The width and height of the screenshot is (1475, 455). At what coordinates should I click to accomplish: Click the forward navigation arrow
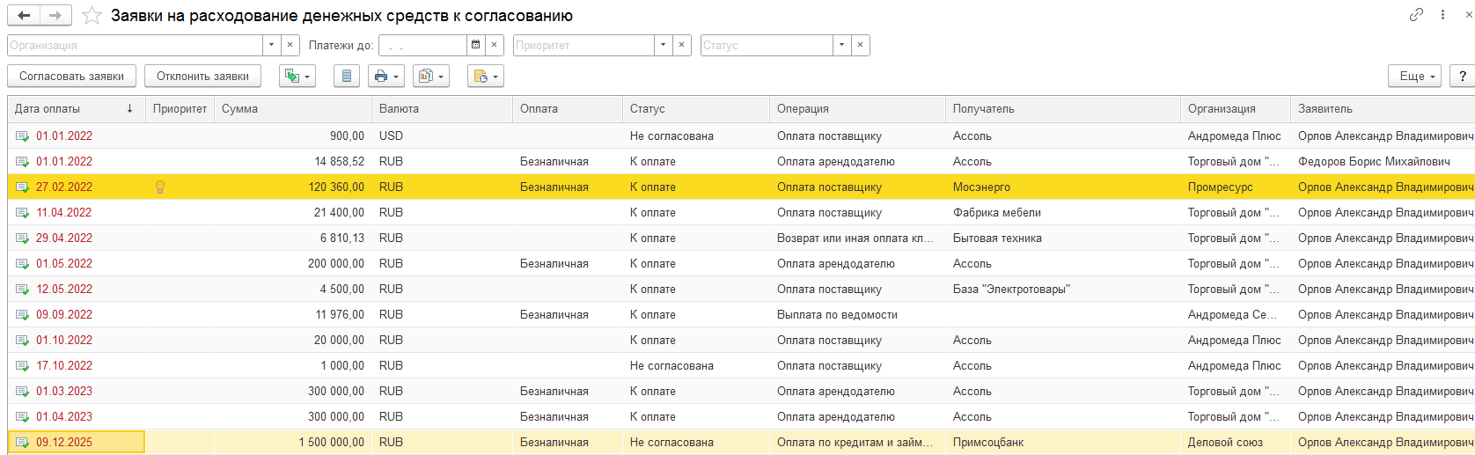coord(55,16)
